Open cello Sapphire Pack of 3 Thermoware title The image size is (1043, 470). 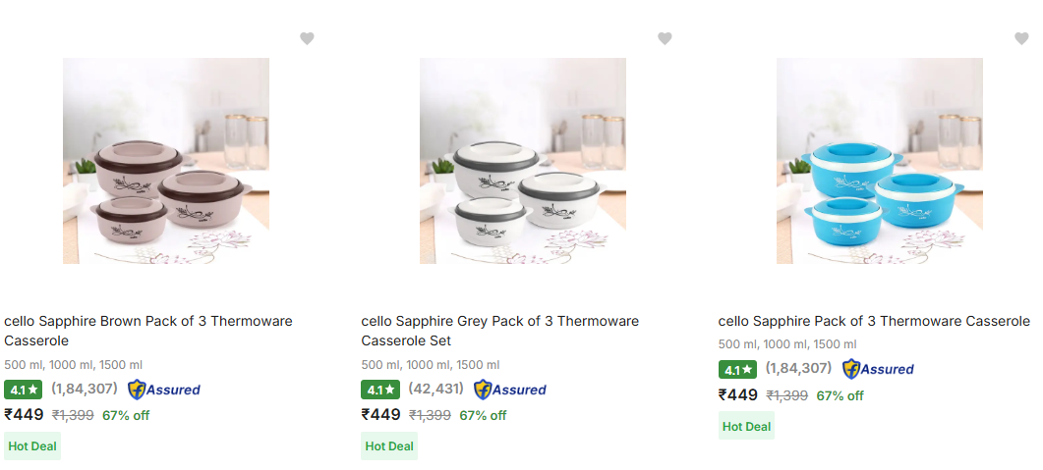click(874, 321)
